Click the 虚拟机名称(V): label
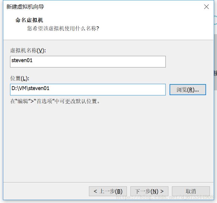This screenshot has width=217, height=203. [x=28, y=50]
